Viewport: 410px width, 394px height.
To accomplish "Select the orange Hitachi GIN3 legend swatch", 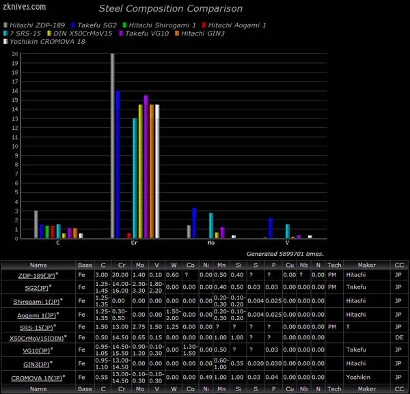I will tap(177, 33).
